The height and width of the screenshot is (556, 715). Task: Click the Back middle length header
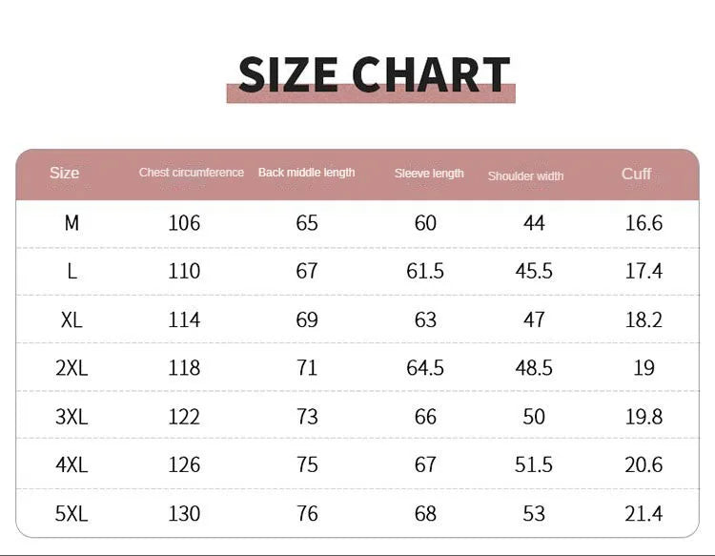coord(306,173)
